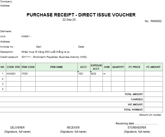Select the EXPENSE ACCT. column header
This screenshot has width=165, height=137.
click(96, 67)
